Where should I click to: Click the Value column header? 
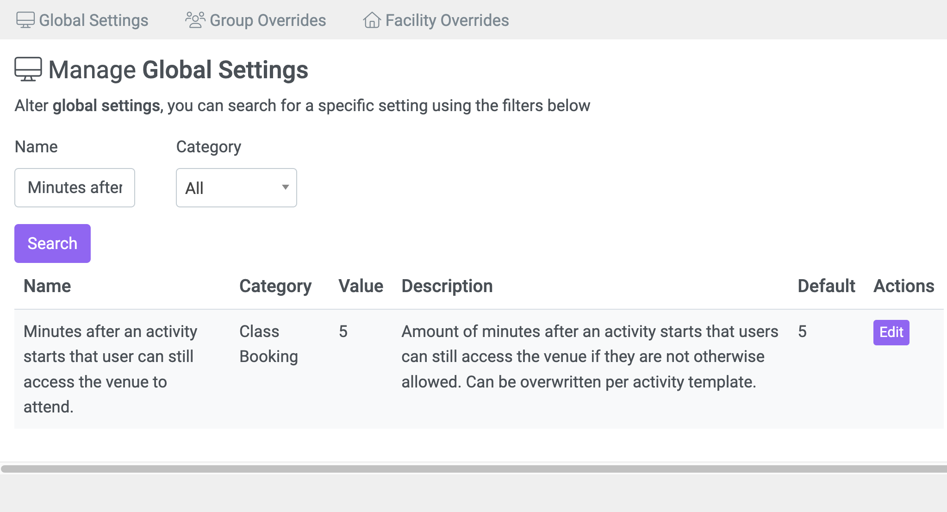[x=361, y=286]
